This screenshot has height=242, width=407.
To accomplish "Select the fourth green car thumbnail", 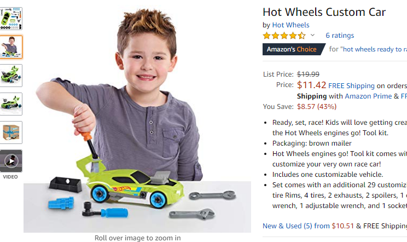I will click(11, 104).
